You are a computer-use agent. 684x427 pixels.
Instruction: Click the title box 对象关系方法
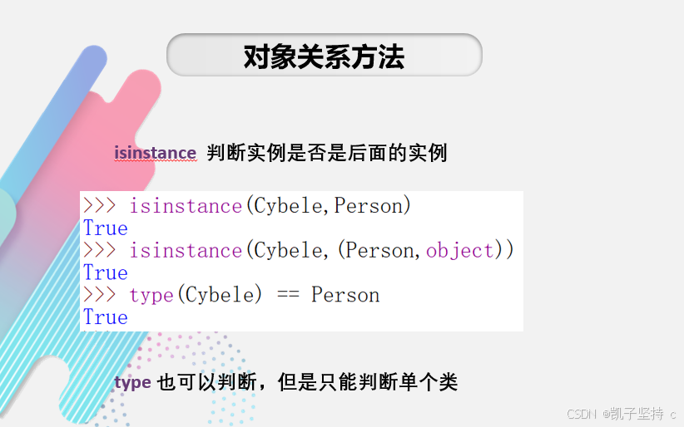pyautogui.click(x=325, y=55)
